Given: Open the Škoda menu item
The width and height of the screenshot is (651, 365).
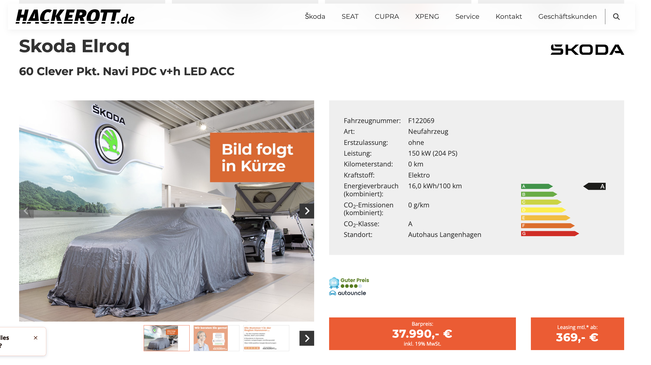Looking at the screenshot, I should point(315,17).
